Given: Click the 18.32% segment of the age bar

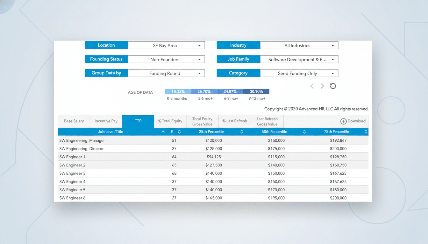Looking at the screenshot, I should coord(177,91).
